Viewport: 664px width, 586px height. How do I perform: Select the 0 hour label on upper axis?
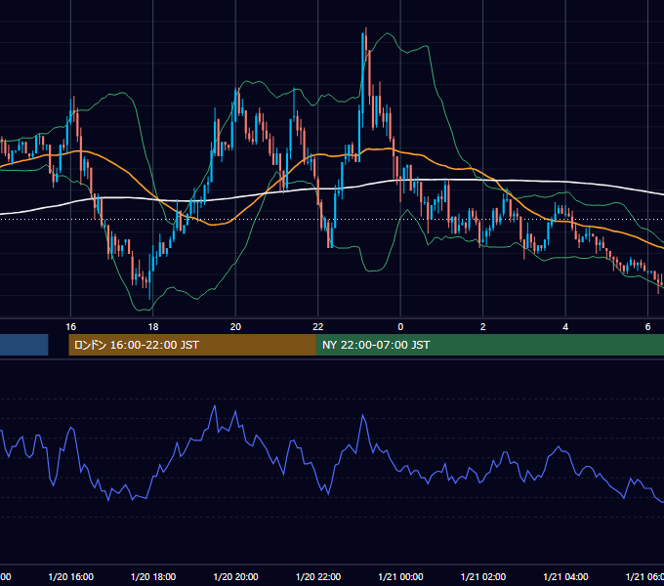click(400, 327)
